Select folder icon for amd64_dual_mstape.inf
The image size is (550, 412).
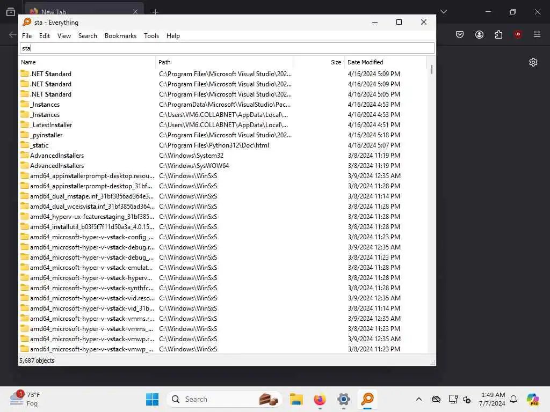tap(25, 196)
